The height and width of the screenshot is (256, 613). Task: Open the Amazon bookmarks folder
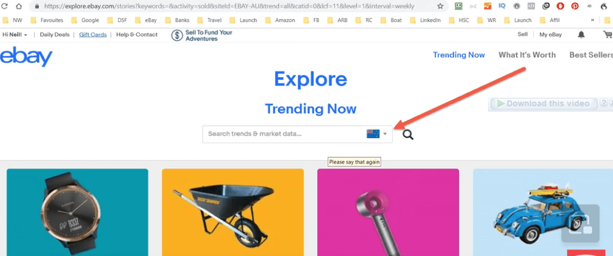(280, 20)
